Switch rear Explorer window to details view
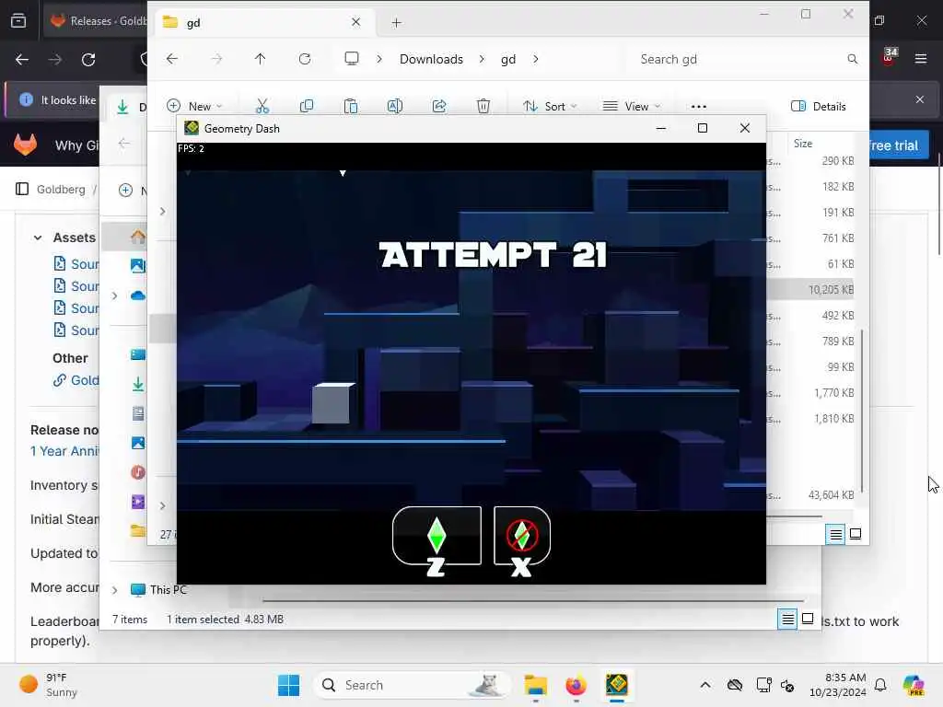This screenshot has width=943, height=707. (x=787, y=619)
